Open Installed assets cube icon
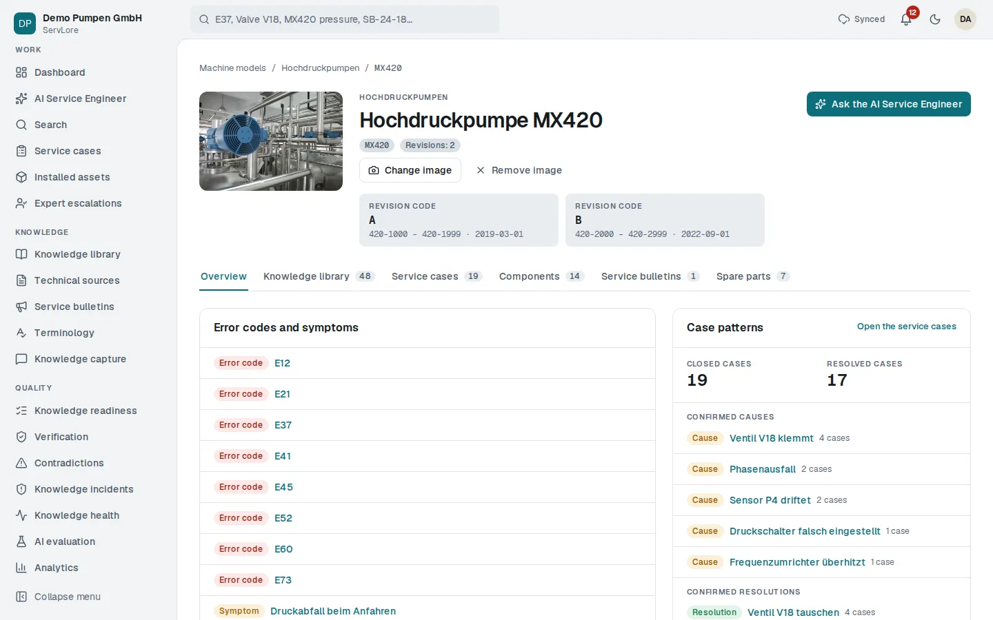Viewport: 993px width, 620px height. (x=21, y=177)
